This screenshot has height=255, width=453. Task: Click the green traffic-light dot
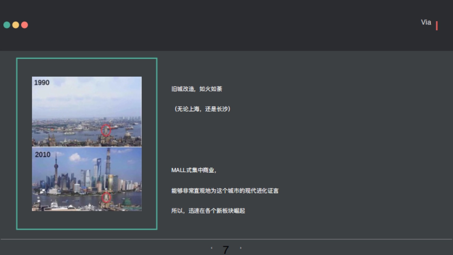point(7,25)
